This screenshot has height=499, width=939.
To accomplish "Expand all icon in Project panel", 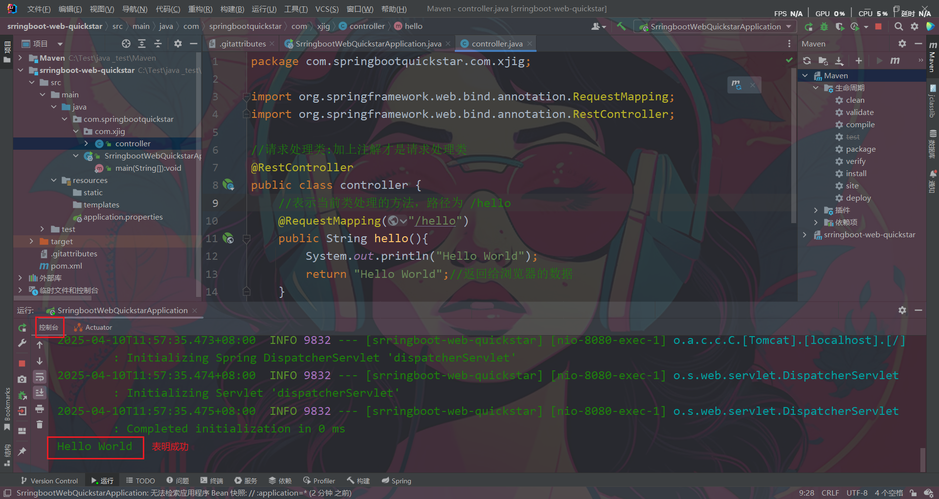I will pos(142,44).
